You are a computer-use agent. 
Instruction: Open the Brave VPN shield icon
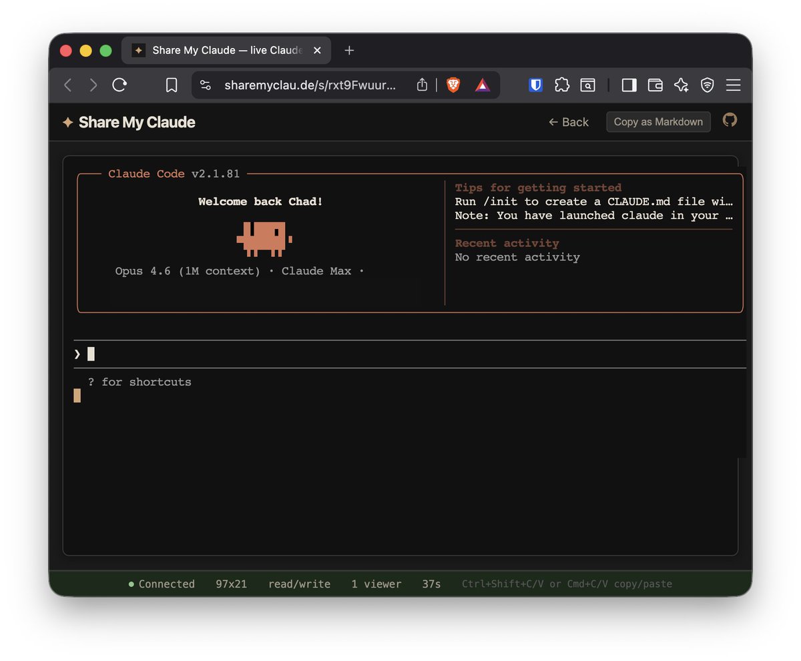(x=707, y=85)
